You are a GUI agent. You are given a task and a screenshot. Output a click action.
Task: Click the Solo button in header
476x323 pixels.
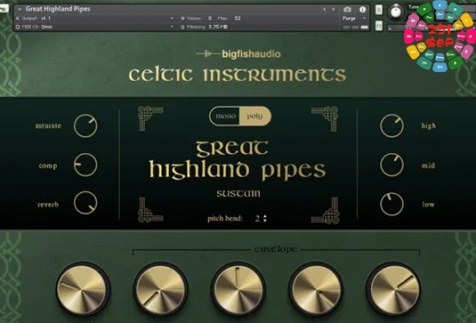379,10
